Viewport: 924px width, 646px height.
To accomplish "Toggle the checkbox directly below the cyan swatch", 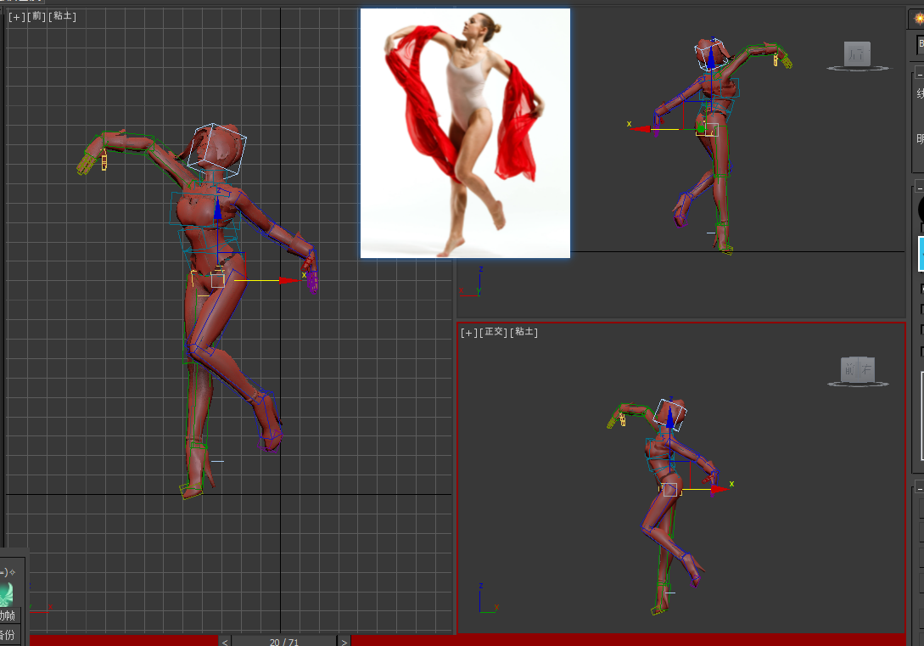I will (921, 288).
